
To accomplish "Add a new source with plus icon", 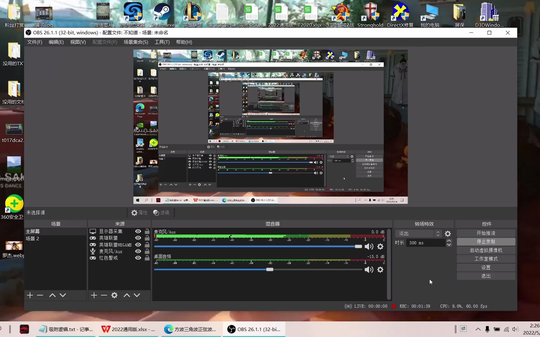I will point(94,295).
